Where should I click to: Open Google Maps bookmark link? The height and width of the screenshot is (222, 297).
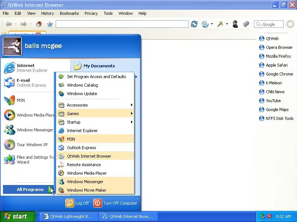pyautogui.click(x=274, y=110)
